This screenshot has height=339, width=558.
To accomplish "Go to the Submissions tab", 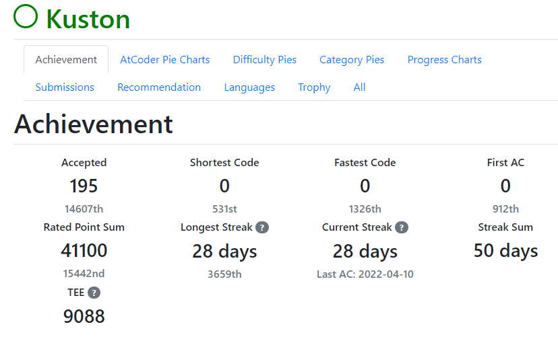I will coord(65,87).
